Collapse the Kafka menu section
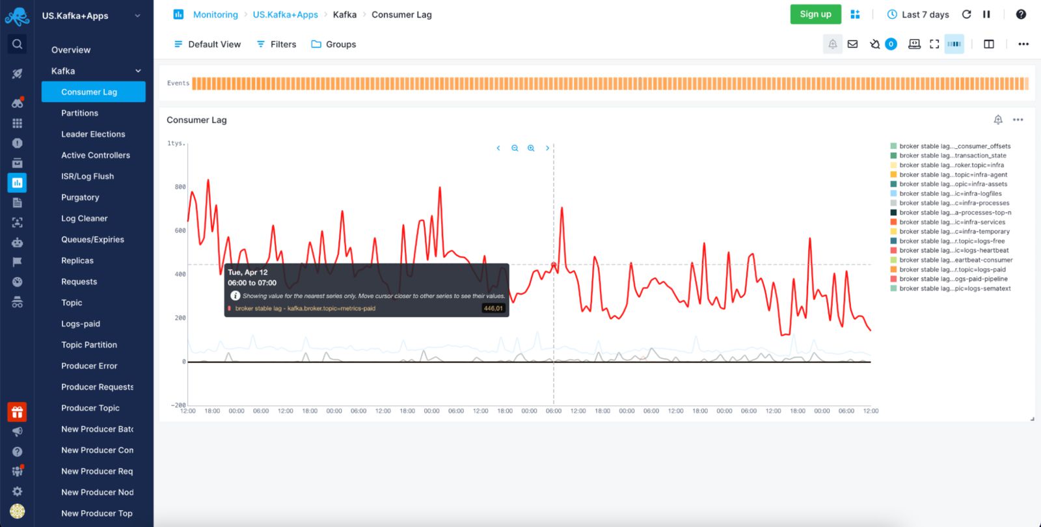 pyautogui.click(x=138, y=71)
